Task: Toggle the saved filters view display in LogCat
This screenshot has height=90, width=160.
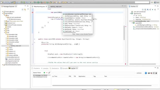Action: coord(154,73)
